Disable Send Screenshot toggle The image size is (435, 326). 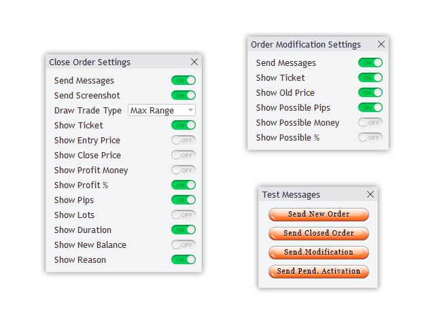(x=184, y=95)
